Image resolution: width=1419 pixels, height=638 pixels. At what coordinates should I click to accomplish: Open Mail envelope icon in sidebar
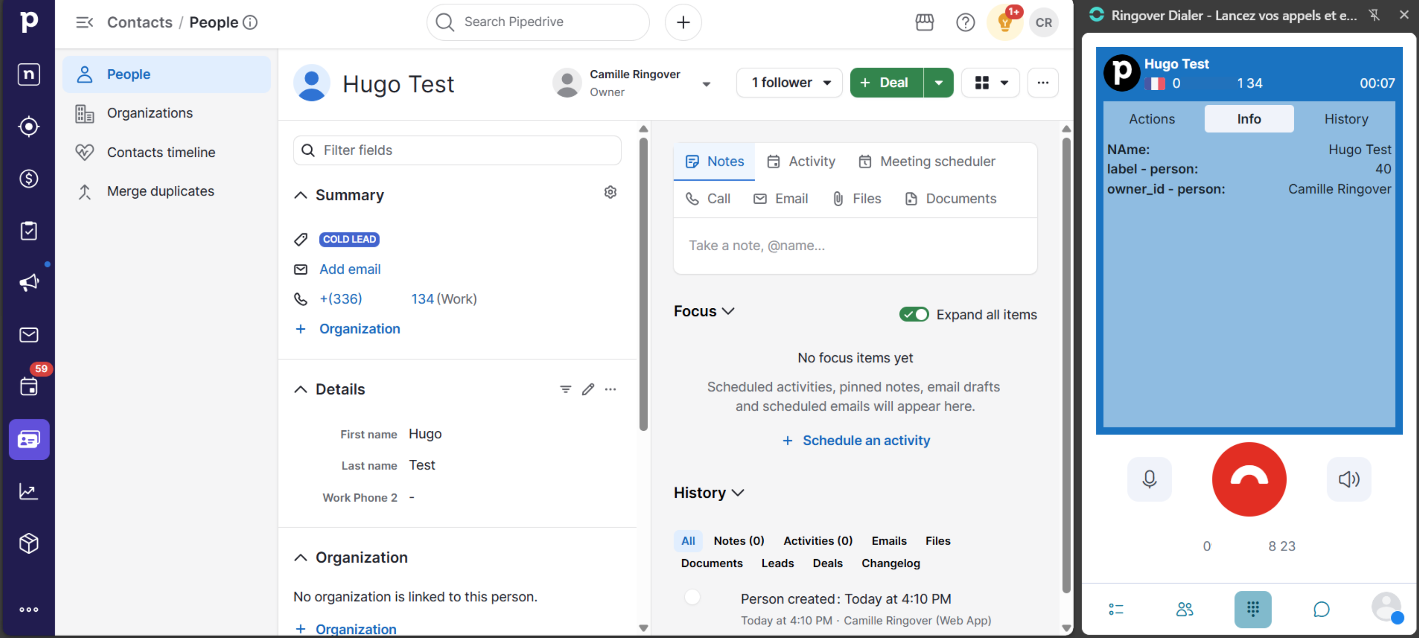pyautogui.click(x=29, y=335)
